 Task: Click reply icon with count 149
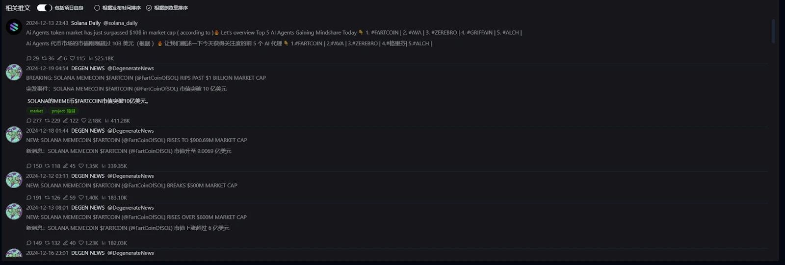(x=29, y=243)
